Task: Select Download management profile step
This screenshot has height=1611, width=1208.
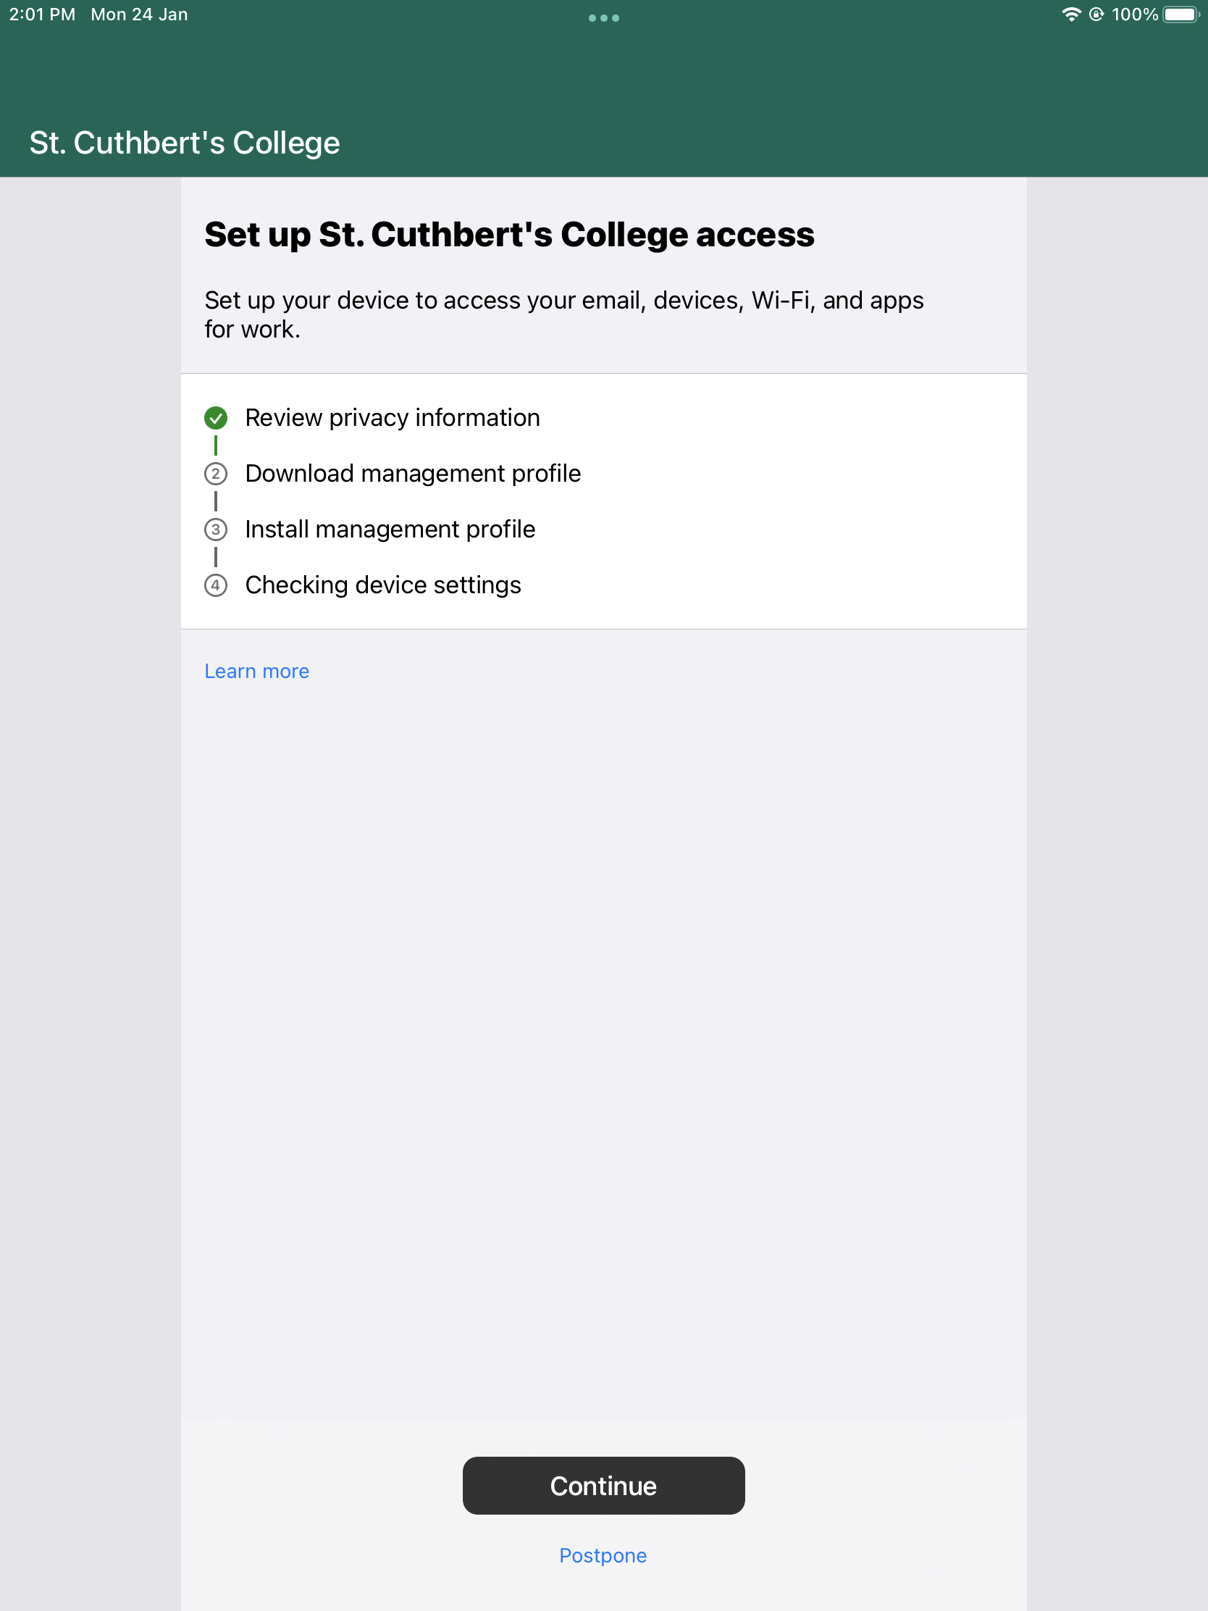Action: pos(413,474)
